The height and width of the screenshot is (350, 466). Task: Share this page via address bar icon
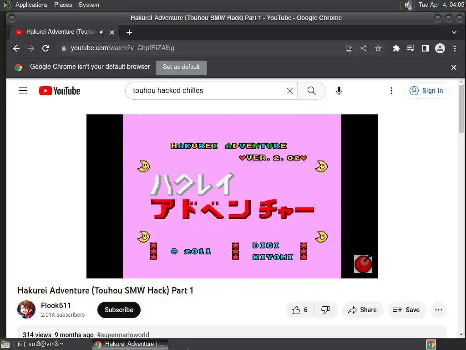pos(364,48)
